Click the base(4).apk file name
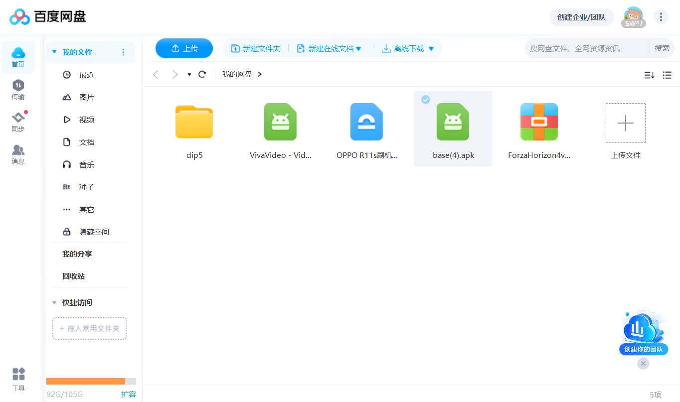680x402 pixels. 453,155
